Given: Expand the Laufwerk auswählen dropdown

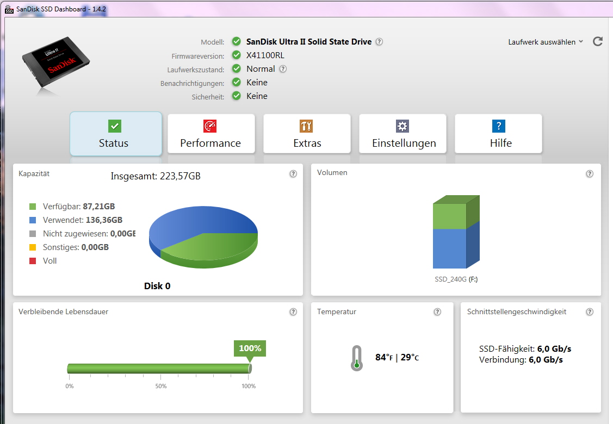Looking at the screenshot, I should [546, 42].
